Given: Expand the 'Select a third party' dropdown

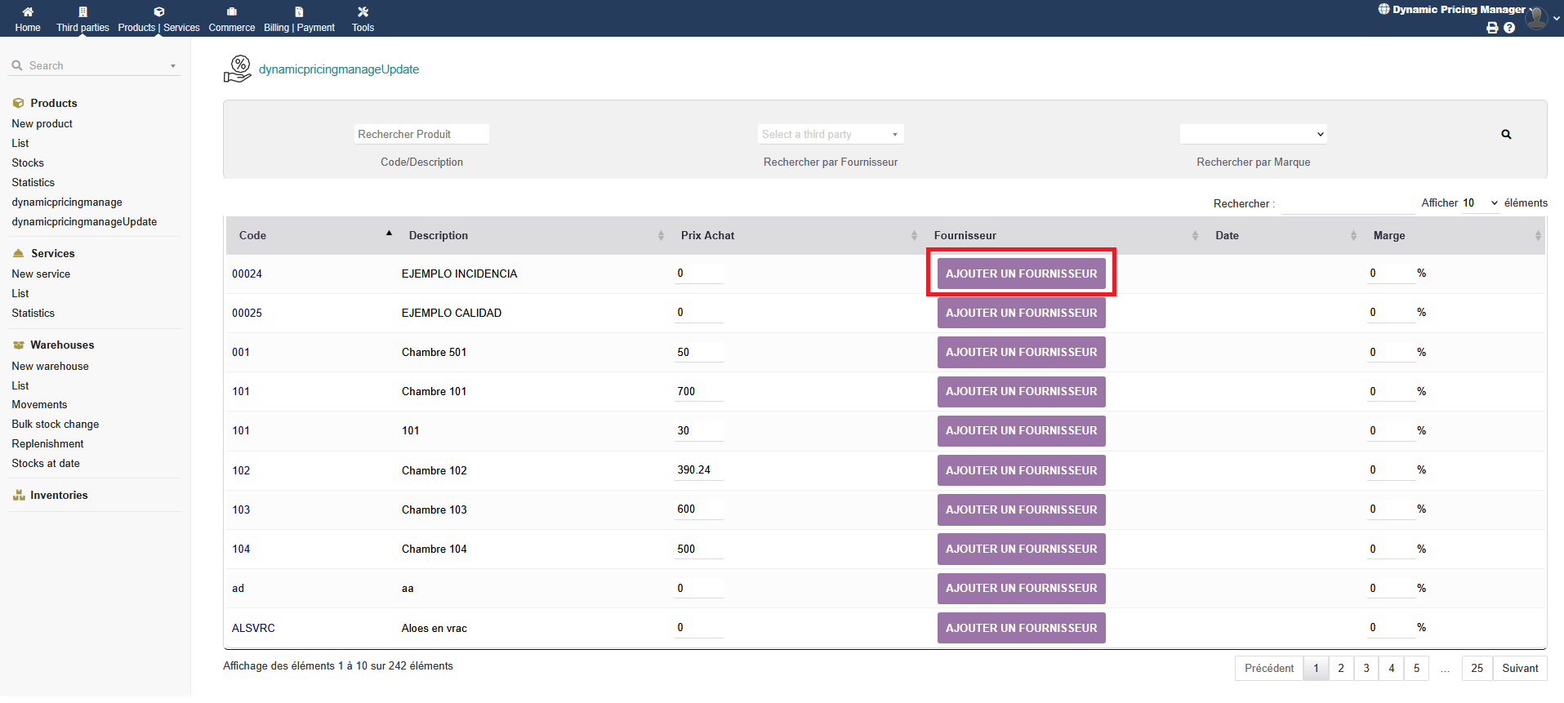Looking at the screenshot, I should pos(830,134).
